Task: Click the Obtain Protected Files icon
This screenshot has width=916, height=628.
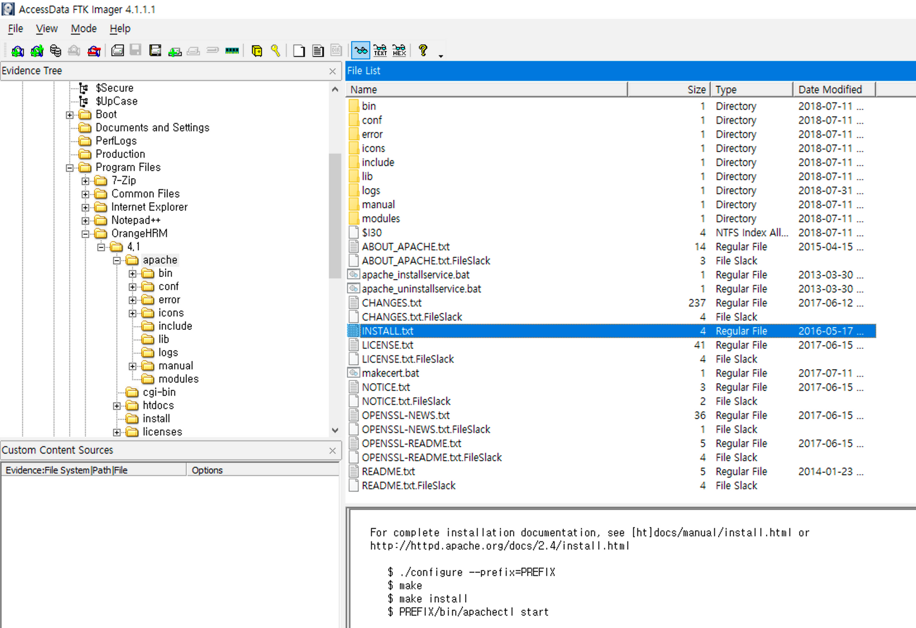Action: point(257,51)
